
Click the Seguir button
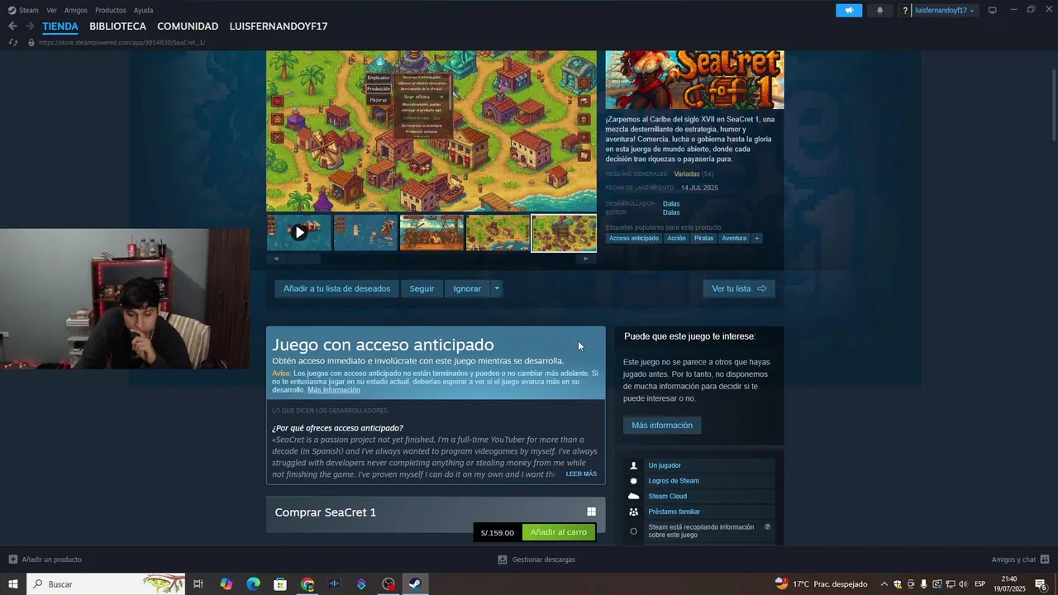422,288
